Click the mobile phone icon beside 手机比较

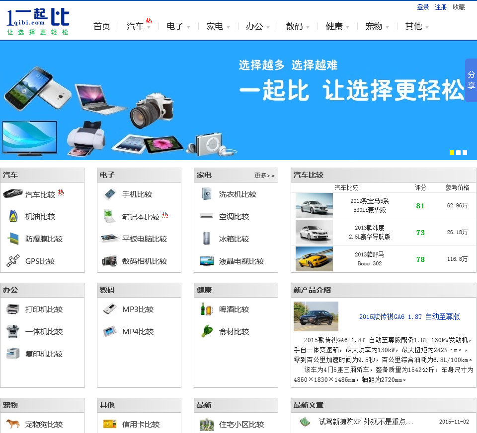(x=110, y=194)
